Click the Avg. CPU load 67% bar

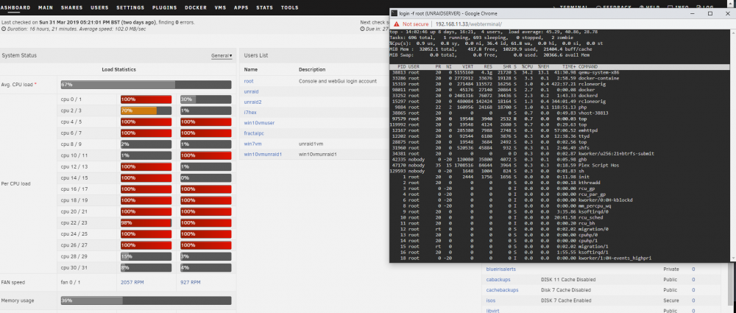(146, 85)
